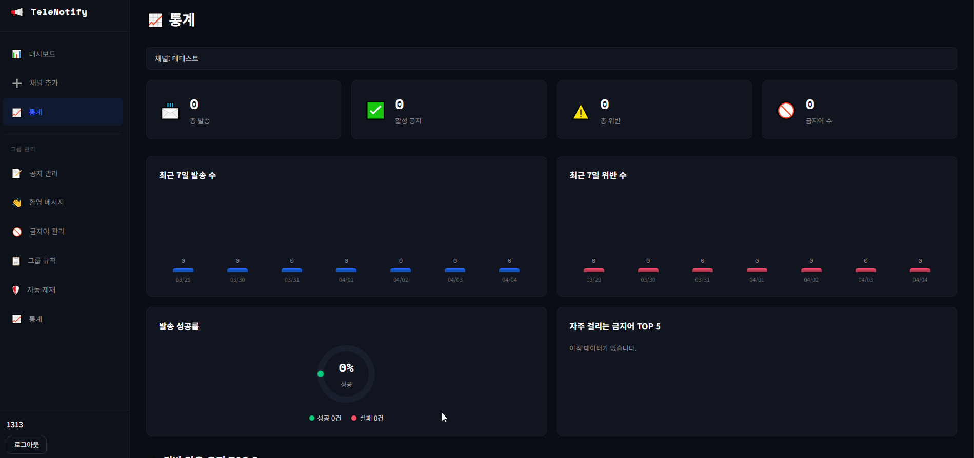This screenshot has height=458, width=974.
Task: Click the dashboard bar chart icon
Action: (x=17, y=54)
